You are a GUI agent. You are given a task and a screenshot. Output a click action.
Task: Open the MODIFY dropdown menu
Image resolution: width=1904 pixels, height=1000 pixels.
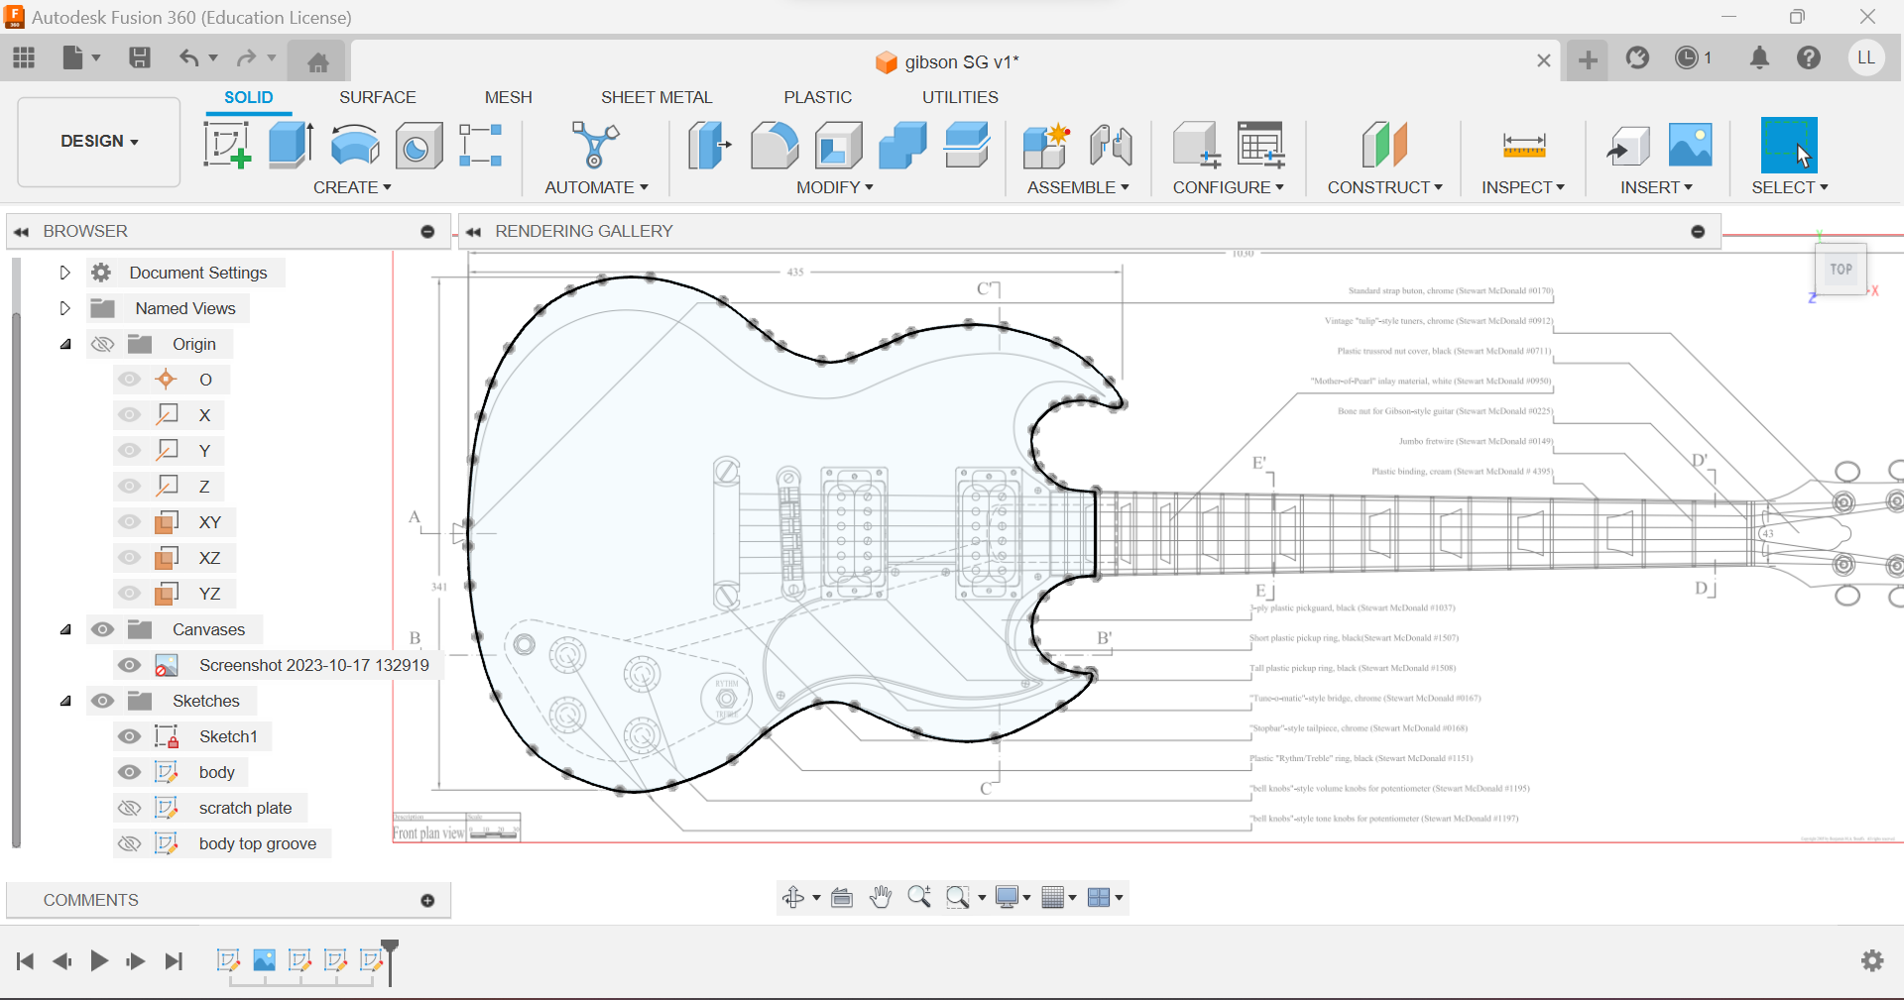pos(834,187)
